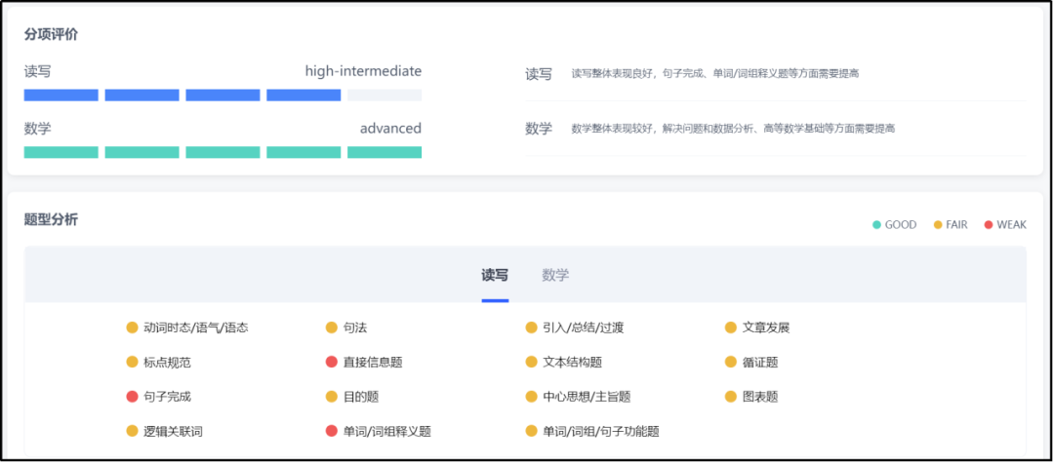Click the advanced level label
This screenshot has width=1054, height=463.
coord(390,128)
